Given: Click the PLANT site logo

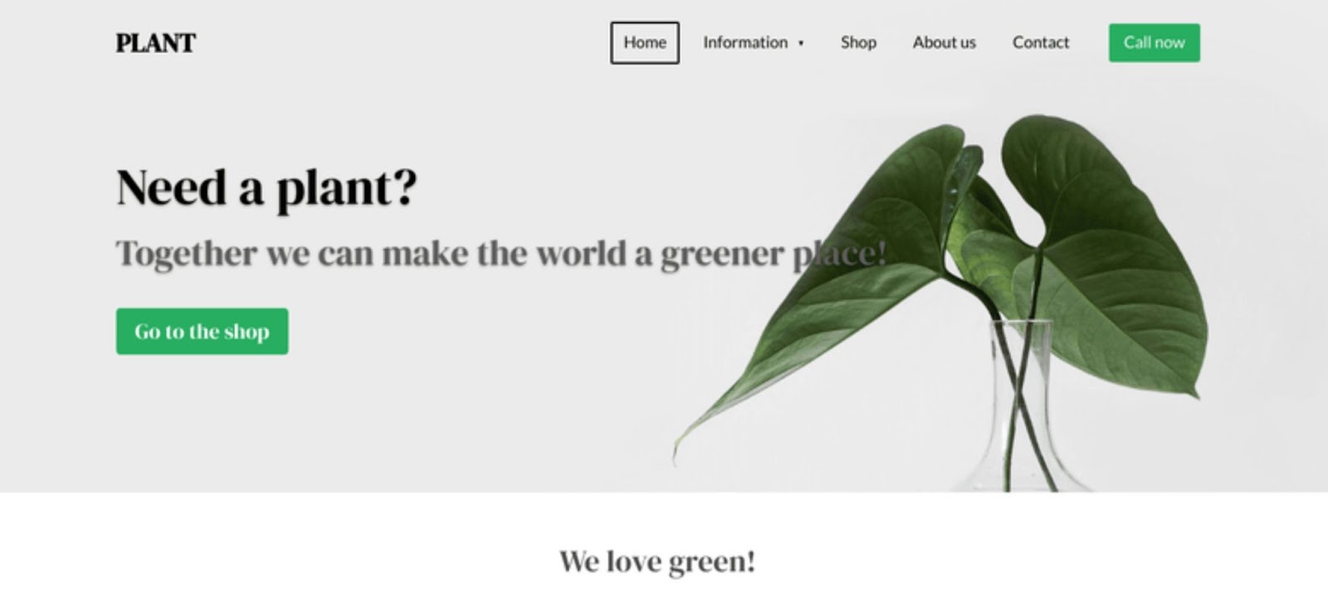Looking at the screenshot, I should click(155, 43).
